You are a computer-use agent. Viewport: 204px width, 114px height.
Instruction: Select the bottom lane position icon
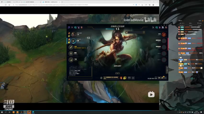click(71, 60)
